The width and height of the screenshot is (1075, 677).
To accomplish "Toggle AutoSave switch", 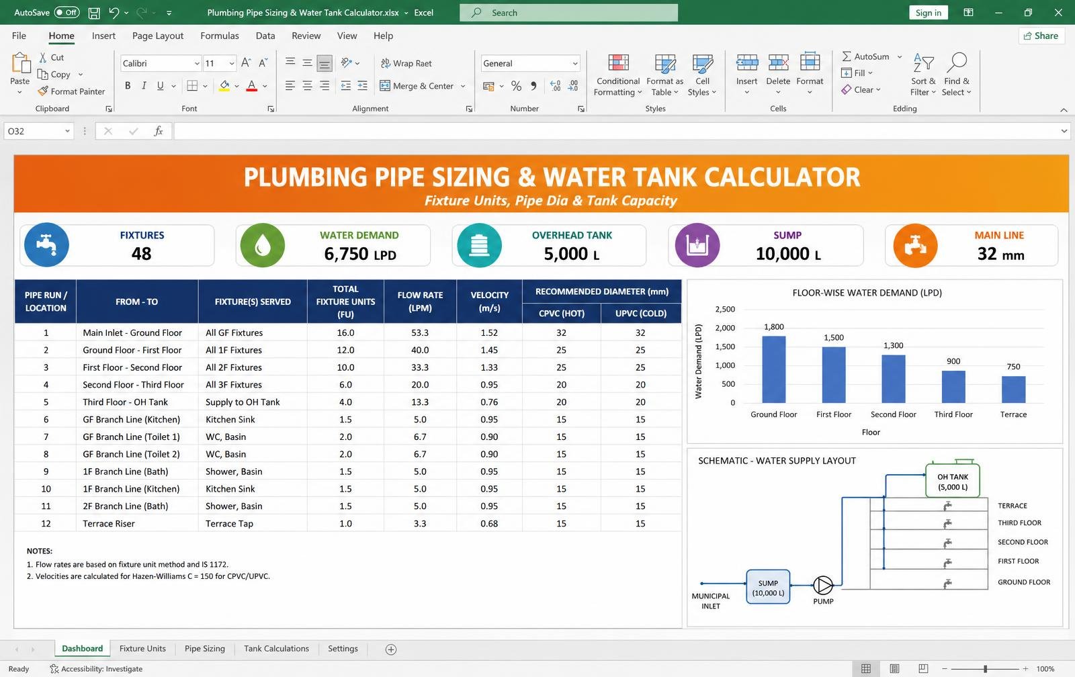I will click(x=67, y=13).
